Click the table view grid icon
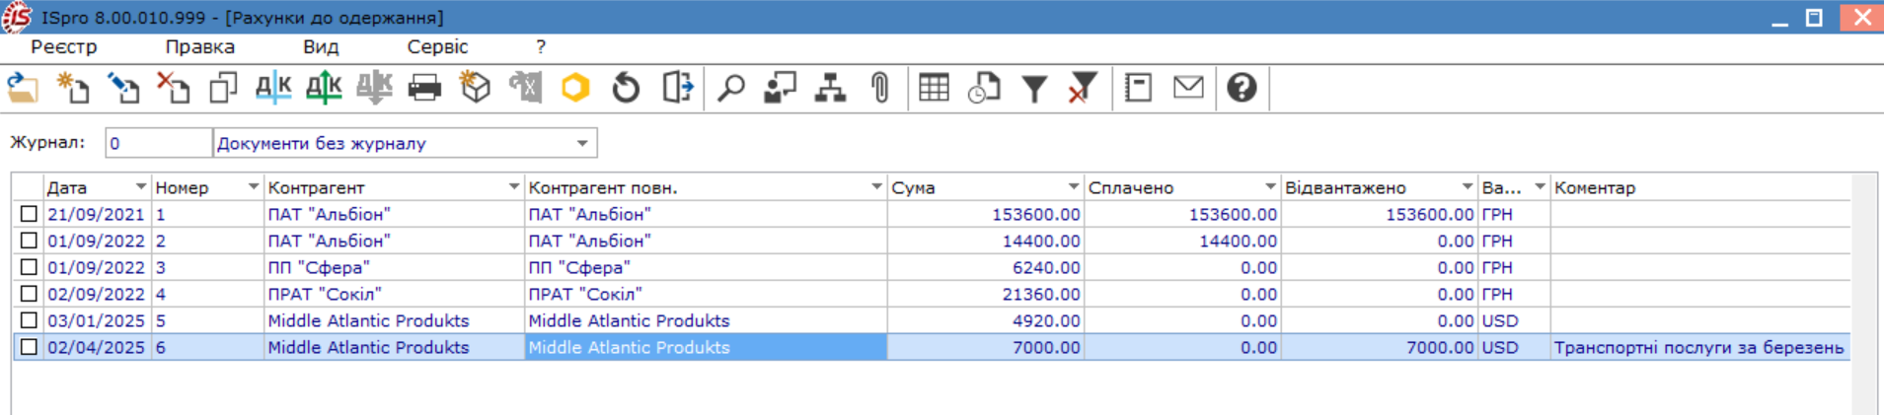The height and width of the screenshot is (415, 1884). pos(934,89)
